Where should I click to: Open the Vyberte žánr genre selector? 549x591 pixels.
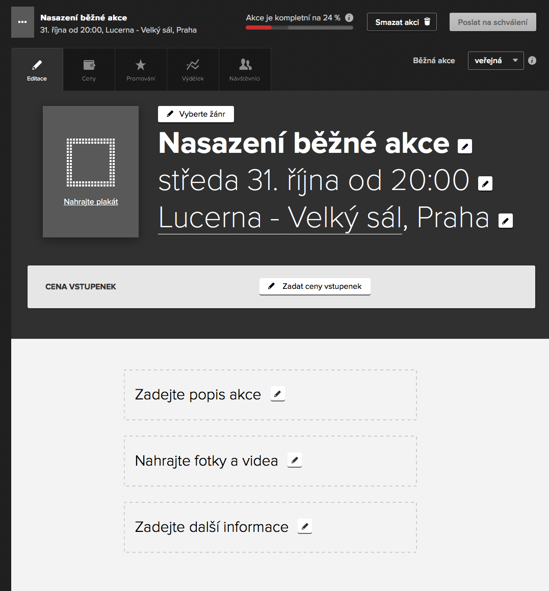tap(196, 114)
